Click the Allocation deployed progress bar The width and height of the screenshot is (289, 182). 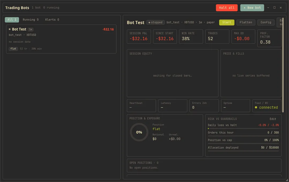tap(243, 151)
